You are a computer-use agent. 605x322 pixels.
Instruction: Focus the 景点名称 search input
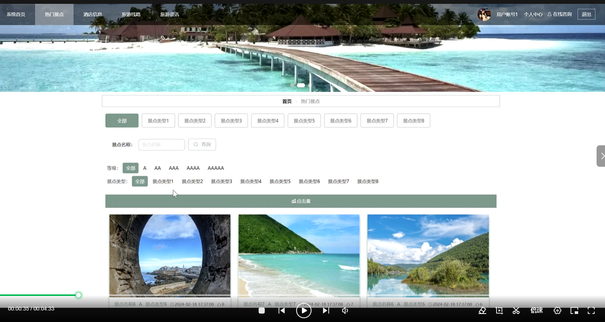tap(162, 145)
